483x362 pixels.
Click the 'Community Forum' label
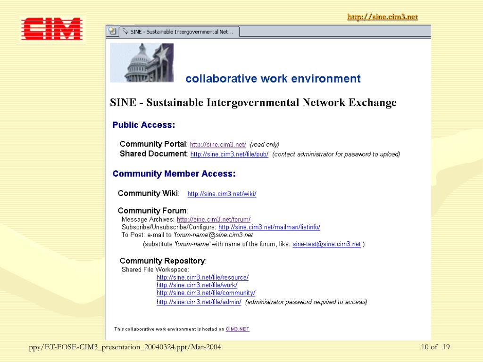[152, 211]
